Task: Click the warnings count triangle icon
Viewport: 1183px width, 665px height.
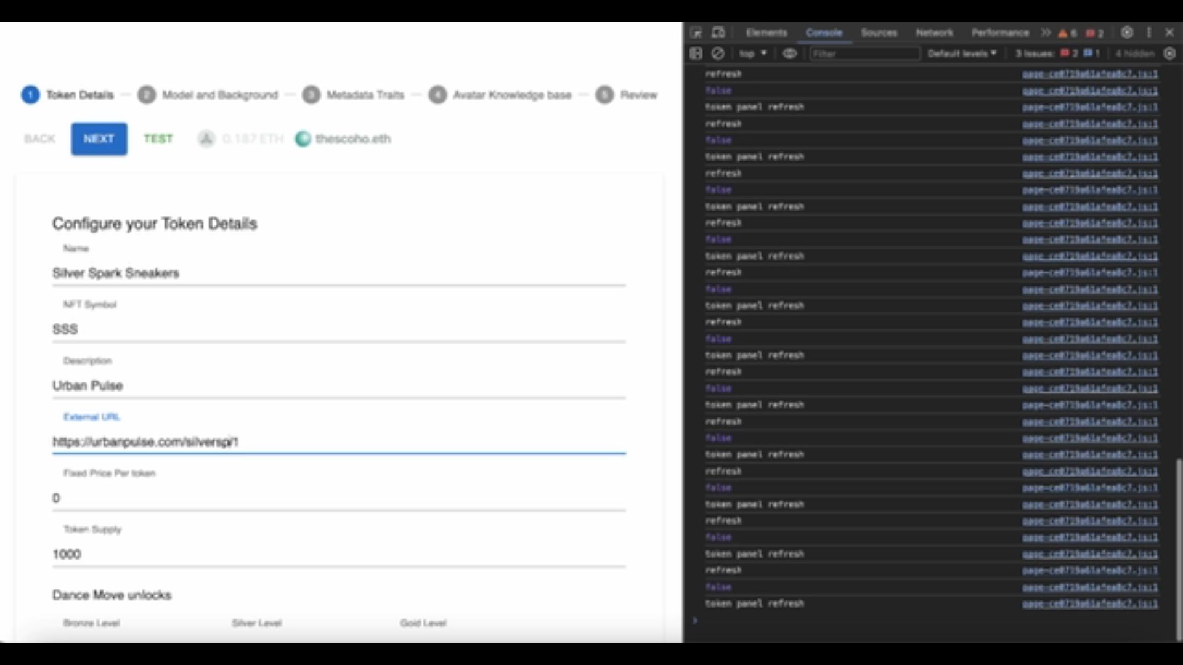Action: (1063, 33)
